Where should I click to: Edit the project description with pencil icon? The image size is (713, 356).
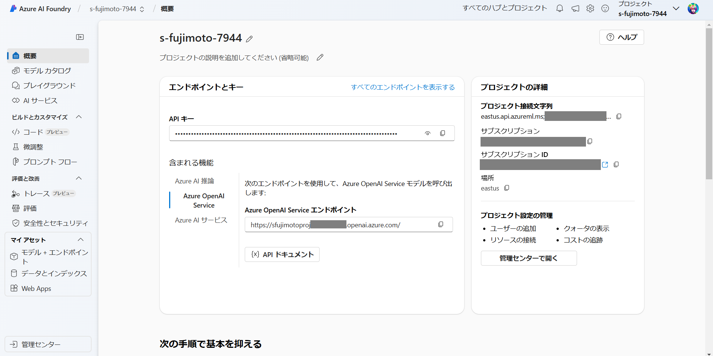[320, 57]
